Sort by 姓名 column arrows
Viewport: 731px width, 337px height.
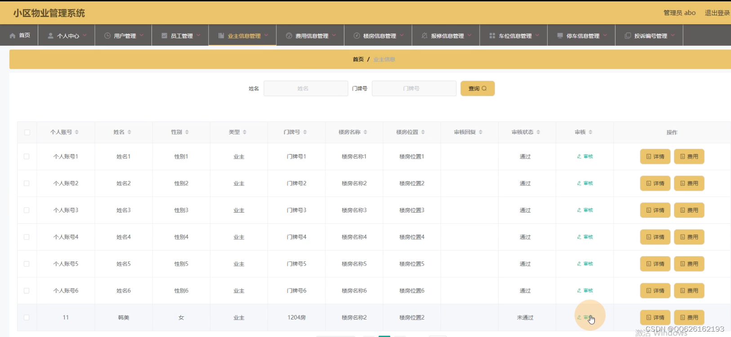(129, 132)
